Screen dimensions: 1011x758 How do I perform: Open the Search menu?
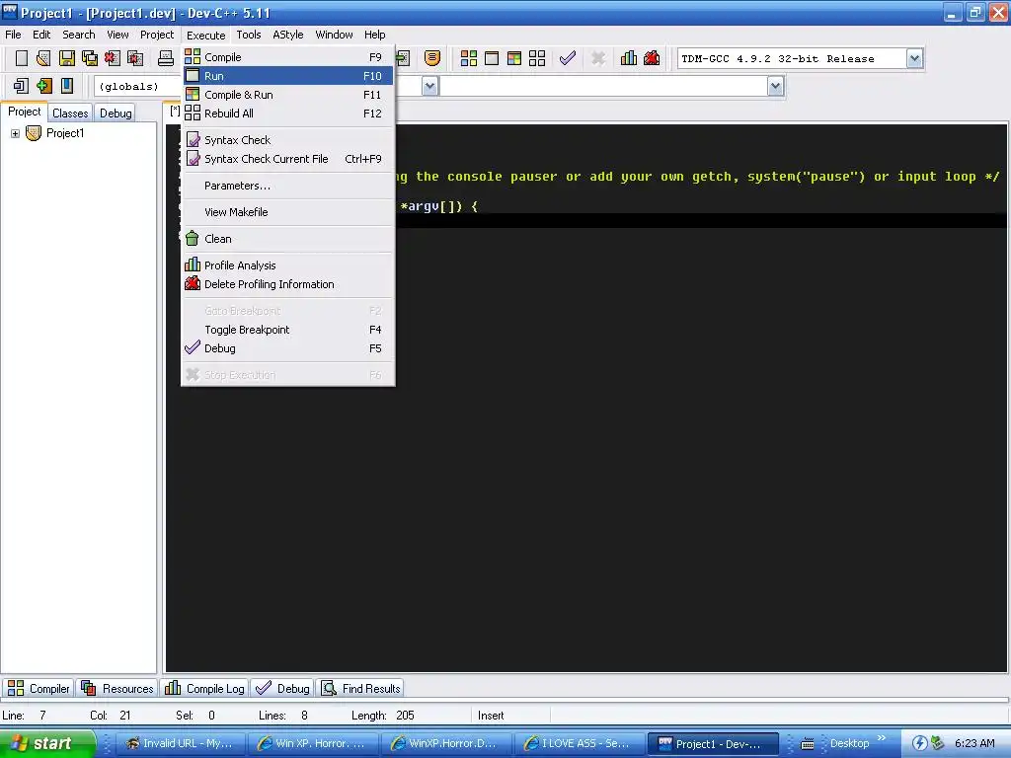(79, 35)
